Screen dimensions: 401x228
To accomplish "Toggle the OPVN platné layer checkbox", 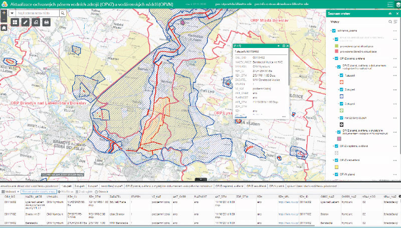I will [x=337, y=174].
